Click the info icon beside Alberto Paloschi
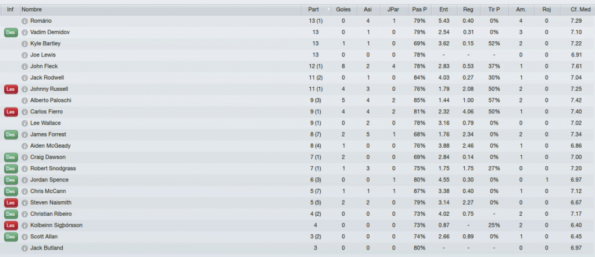The height and width of the screenshot is (257, 595). (24, 101)
